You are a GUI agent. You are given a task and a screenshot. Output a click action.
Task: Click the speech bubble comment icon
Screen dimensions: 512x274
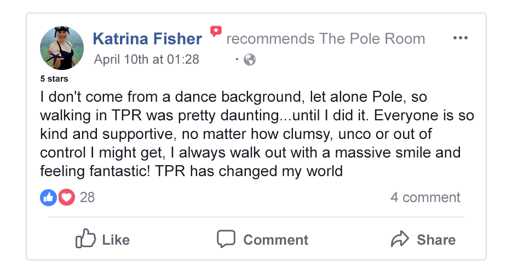click(226, 239)
